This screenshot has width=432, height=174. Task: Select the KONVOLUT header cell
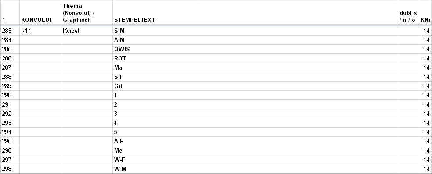pyautogui.click(x=40, y=13)
